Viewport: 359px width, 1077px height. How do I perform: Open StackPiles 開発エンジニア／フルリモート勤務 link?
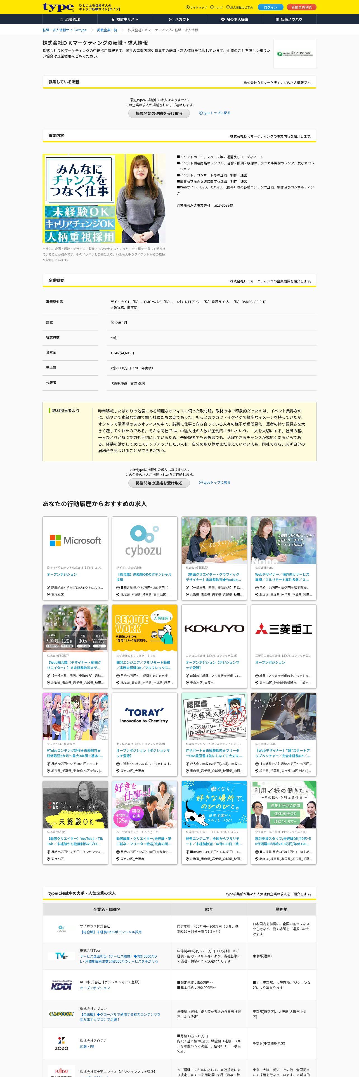[x=144, y=665]
